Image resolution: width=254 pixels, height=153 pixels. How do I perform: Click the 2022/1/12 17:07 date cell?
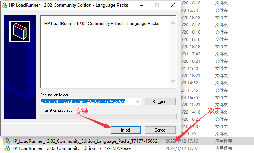click(x=181, y=148)
